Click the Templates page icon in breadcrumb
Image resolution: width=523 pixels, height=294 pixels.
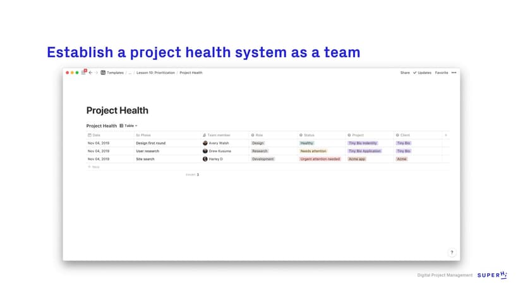(x=104, y=73)
